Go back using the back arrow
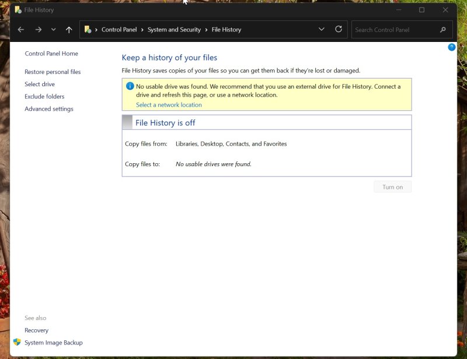The width and height of the screenshot is (467, 359). coord(20,30)
